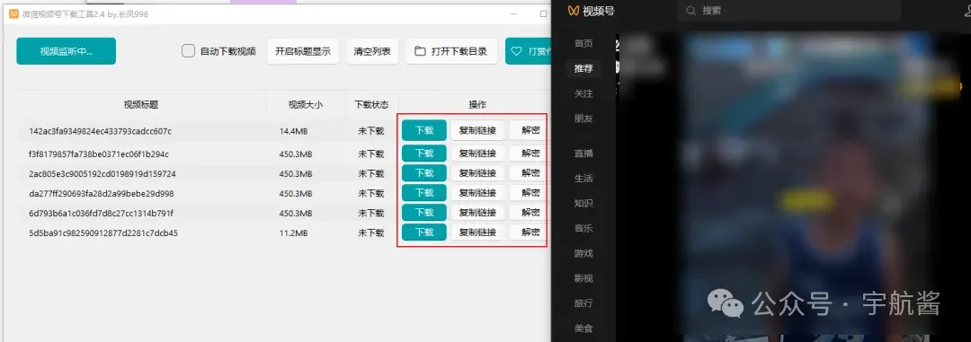Select title f3f8179857fa738be0371ec06f1b294c
The image size is (971, 342).
point(99,154)
